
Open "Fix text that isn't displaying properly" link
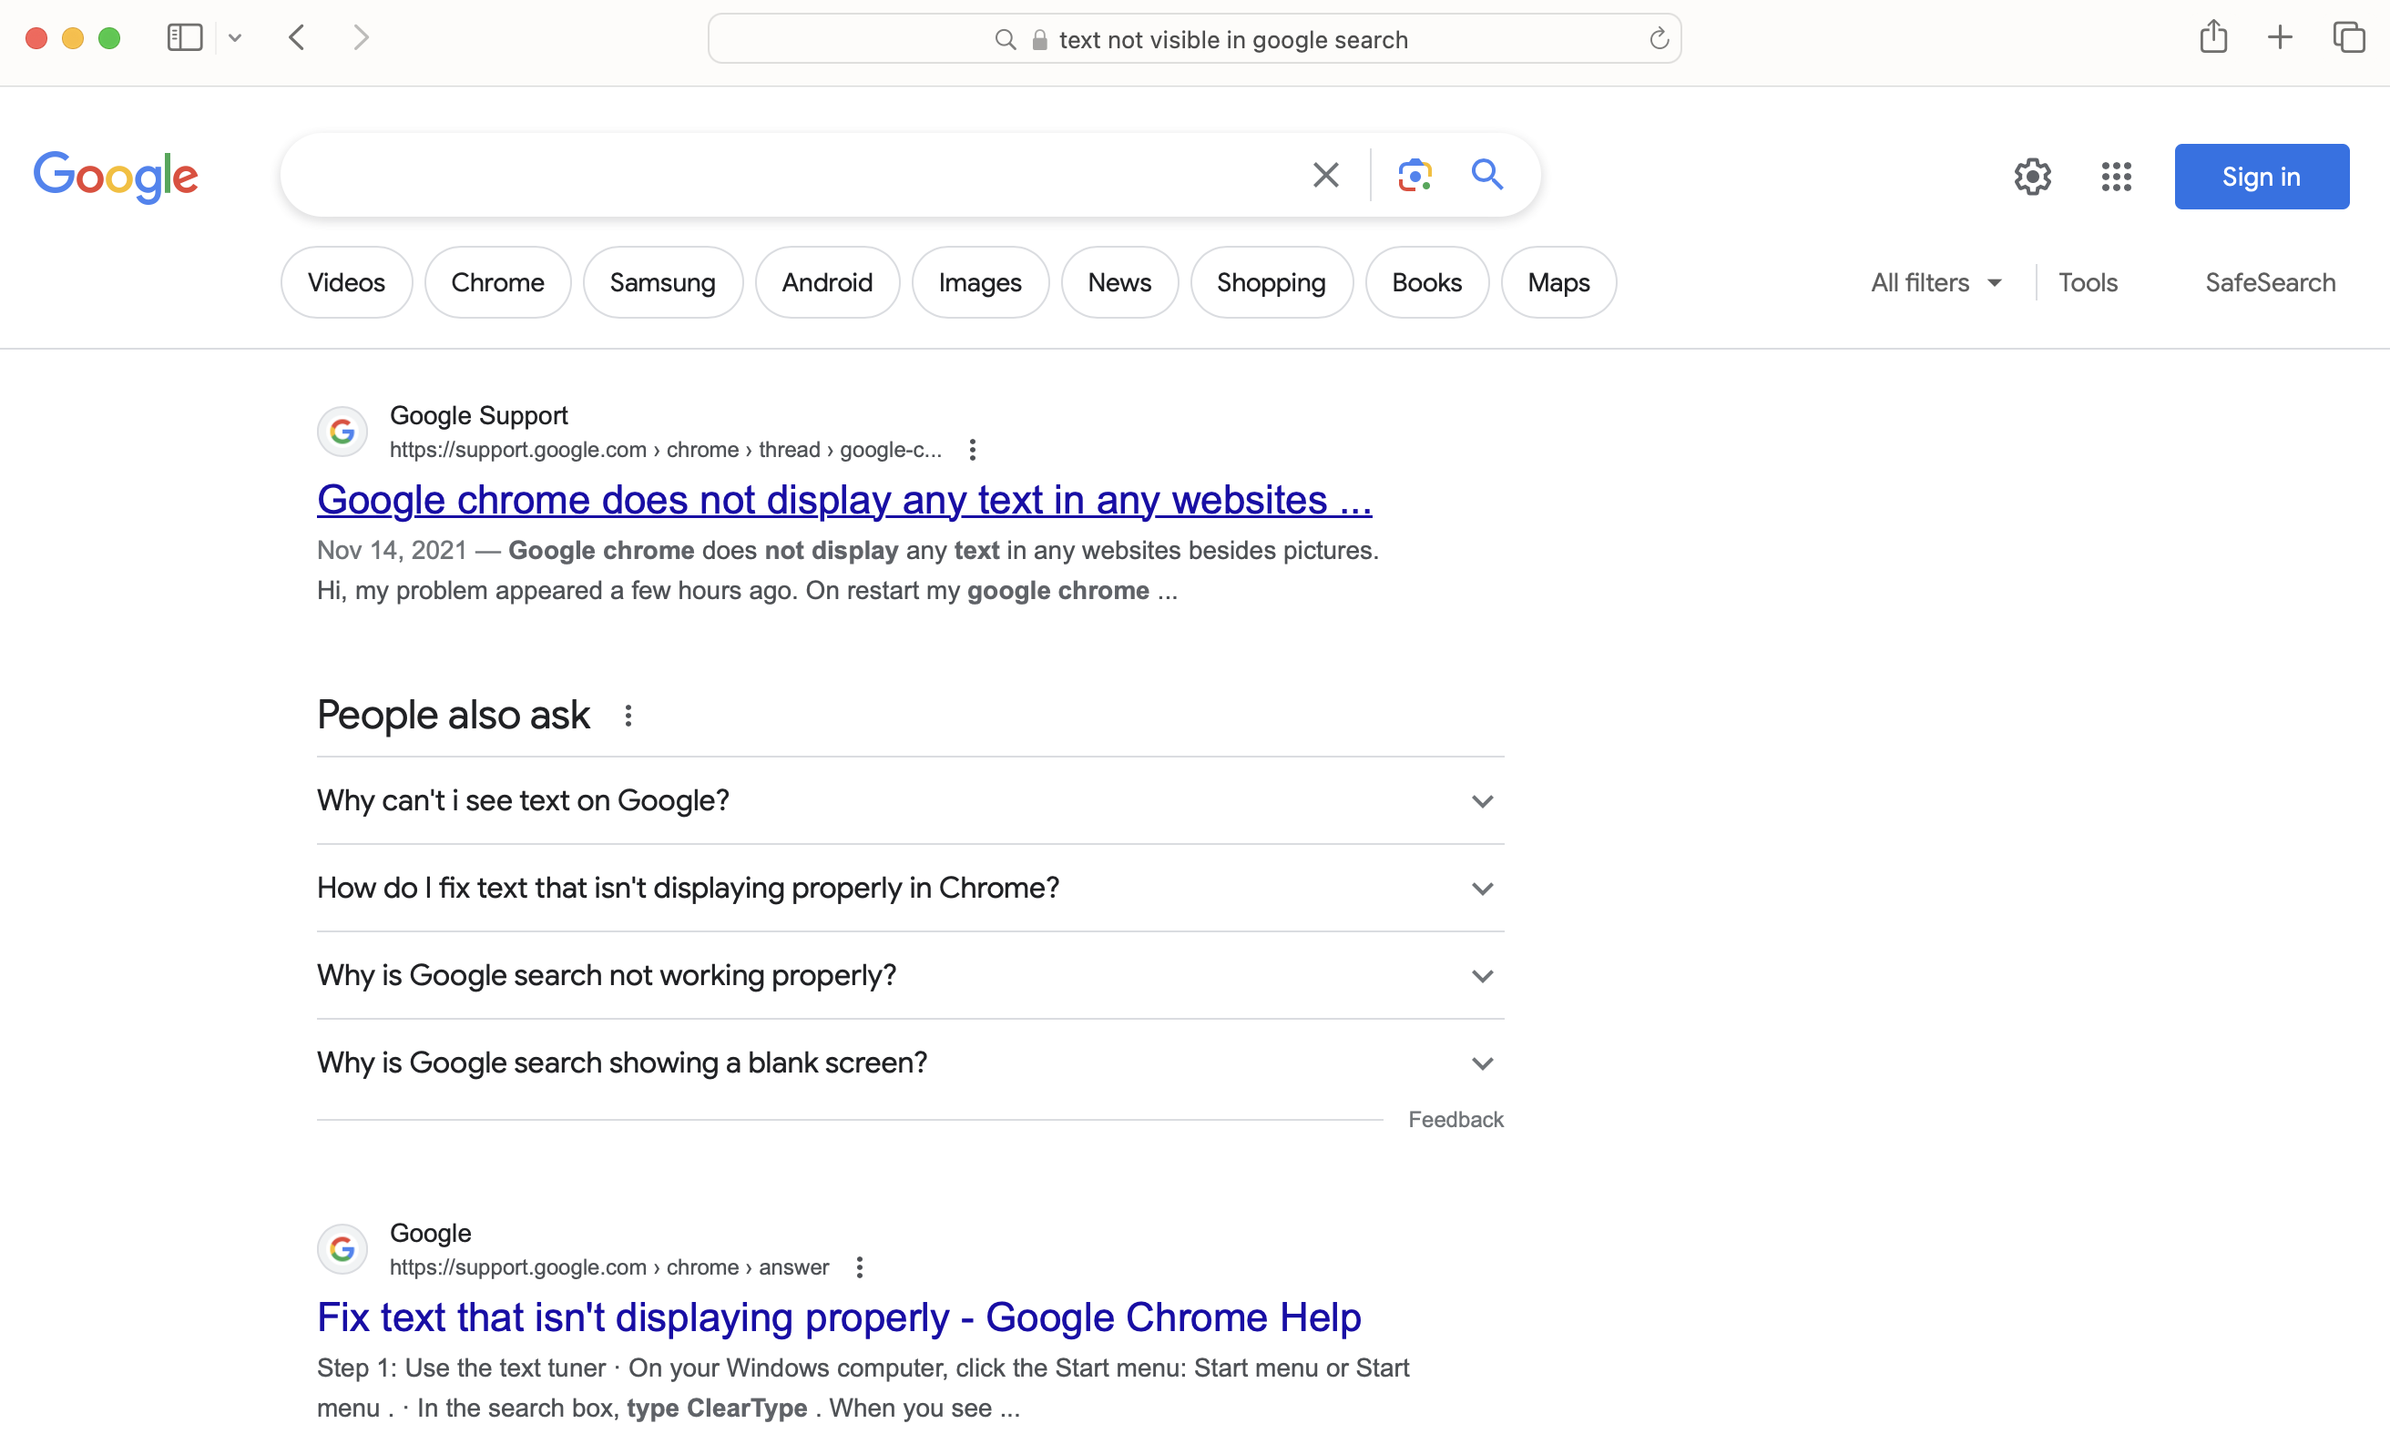(838, 1317)
